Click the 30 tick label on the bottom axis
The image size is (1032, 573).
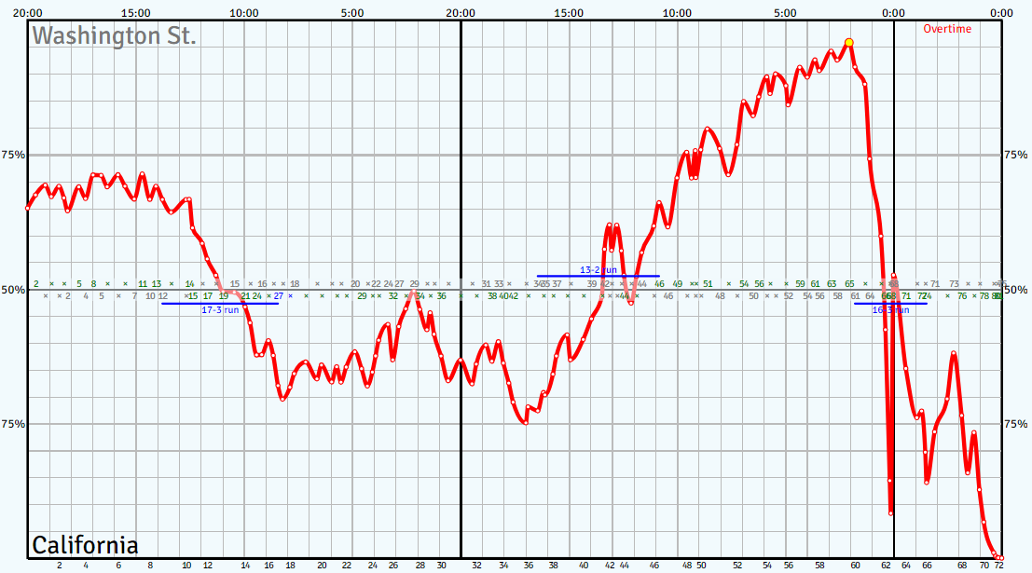(x=441, y=566)
